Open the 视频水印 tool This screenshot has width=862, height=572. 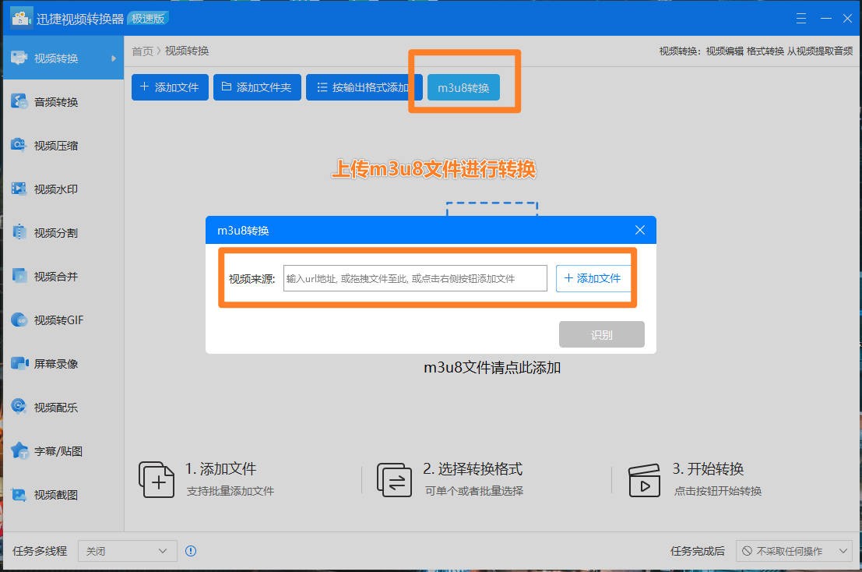coord(58,188)
